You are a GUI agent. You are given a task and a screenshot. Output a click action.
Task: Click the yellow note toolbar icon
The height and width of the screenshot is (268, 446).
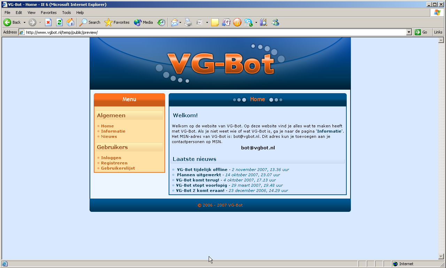215,22
